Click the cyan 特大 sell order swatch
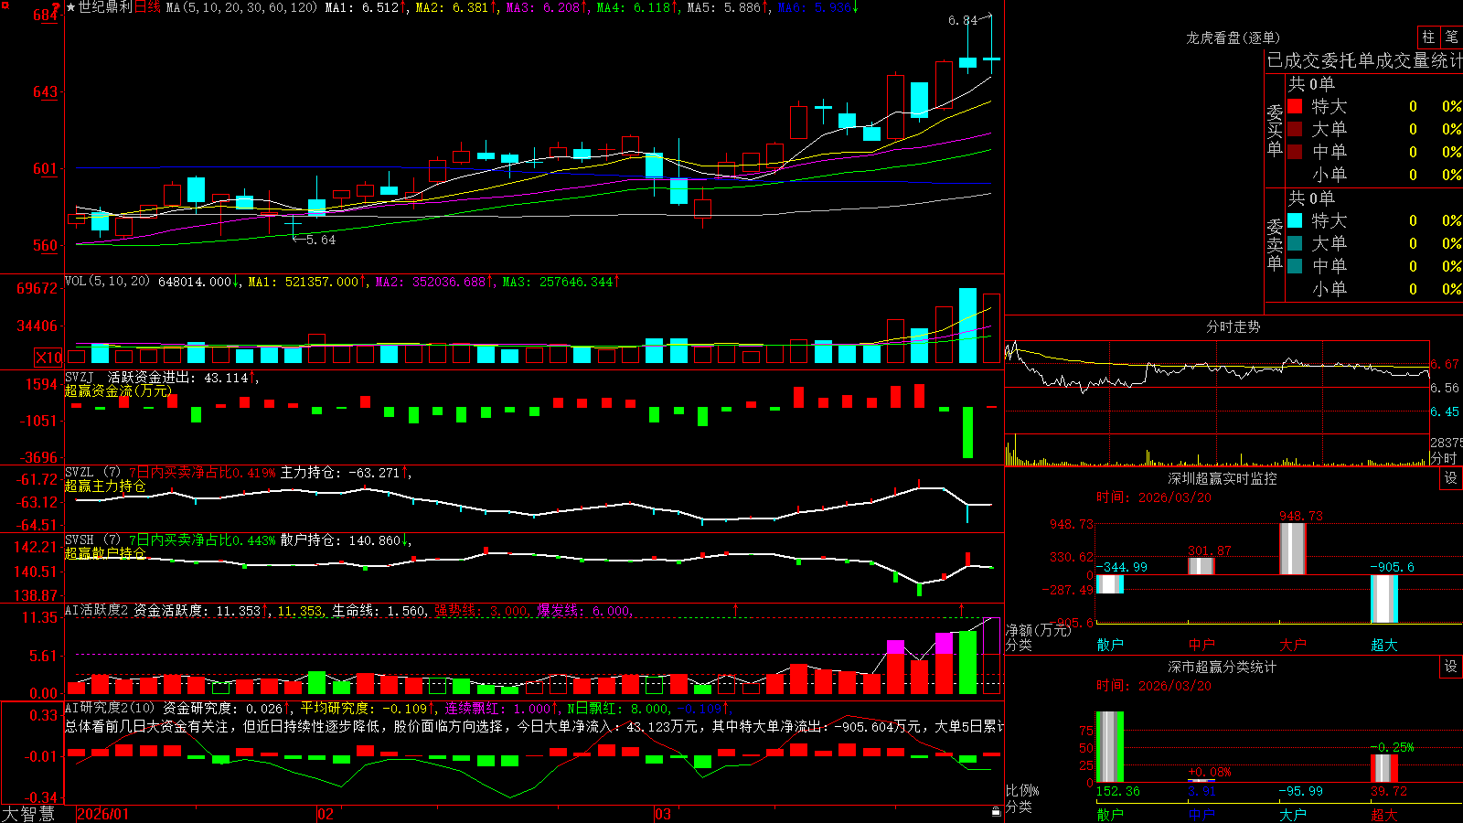Screen dimensions: 1463x823 (1295, 220)
